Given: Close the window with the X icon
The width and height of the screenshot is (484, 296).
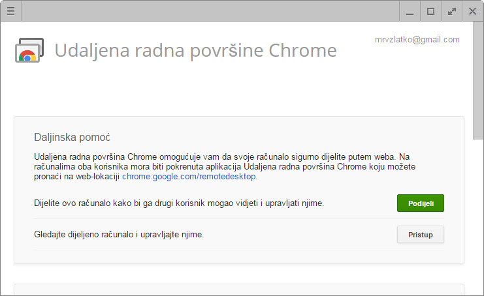Looking at the screenshot, I should [473, 11].
